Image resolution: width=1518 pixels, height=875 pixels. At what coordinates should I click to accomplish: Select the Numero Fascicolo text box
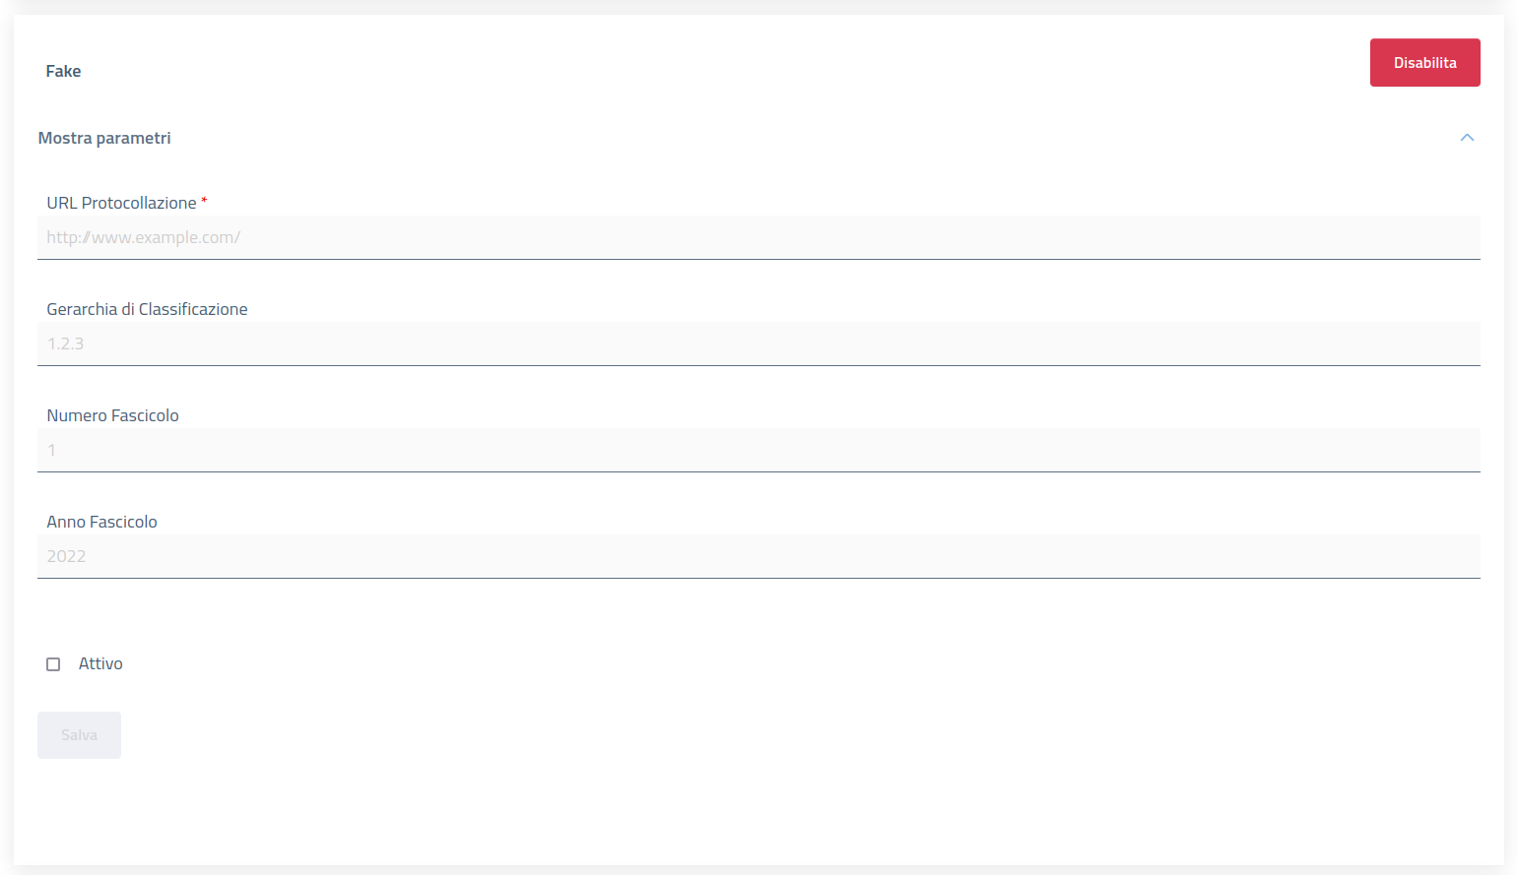(x=759, y=450)
